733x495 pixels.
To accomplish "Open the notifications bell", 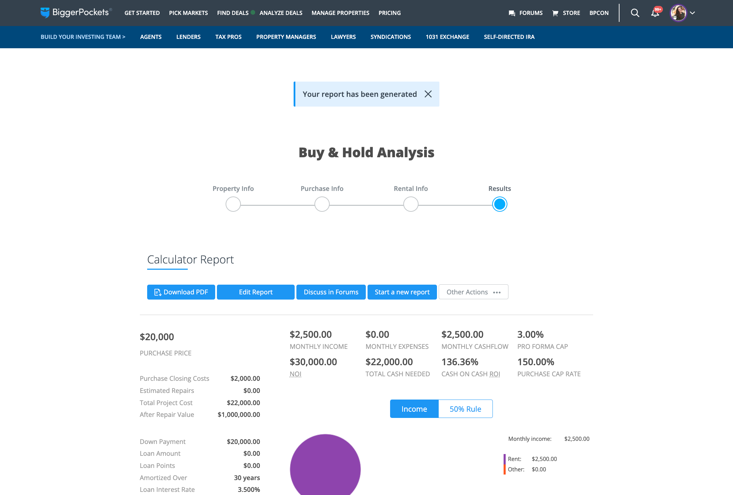I will (655, 13).
